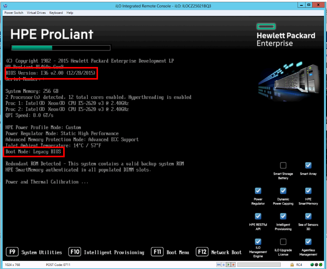This screenshot has width=327, height=269.
Task: Click the Intelligent Provisioning checkbox
Action: (283, 216)
